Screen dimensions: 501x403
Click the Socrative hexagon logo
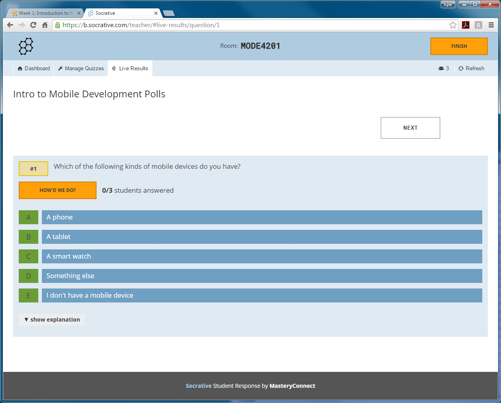pos(26,46)
